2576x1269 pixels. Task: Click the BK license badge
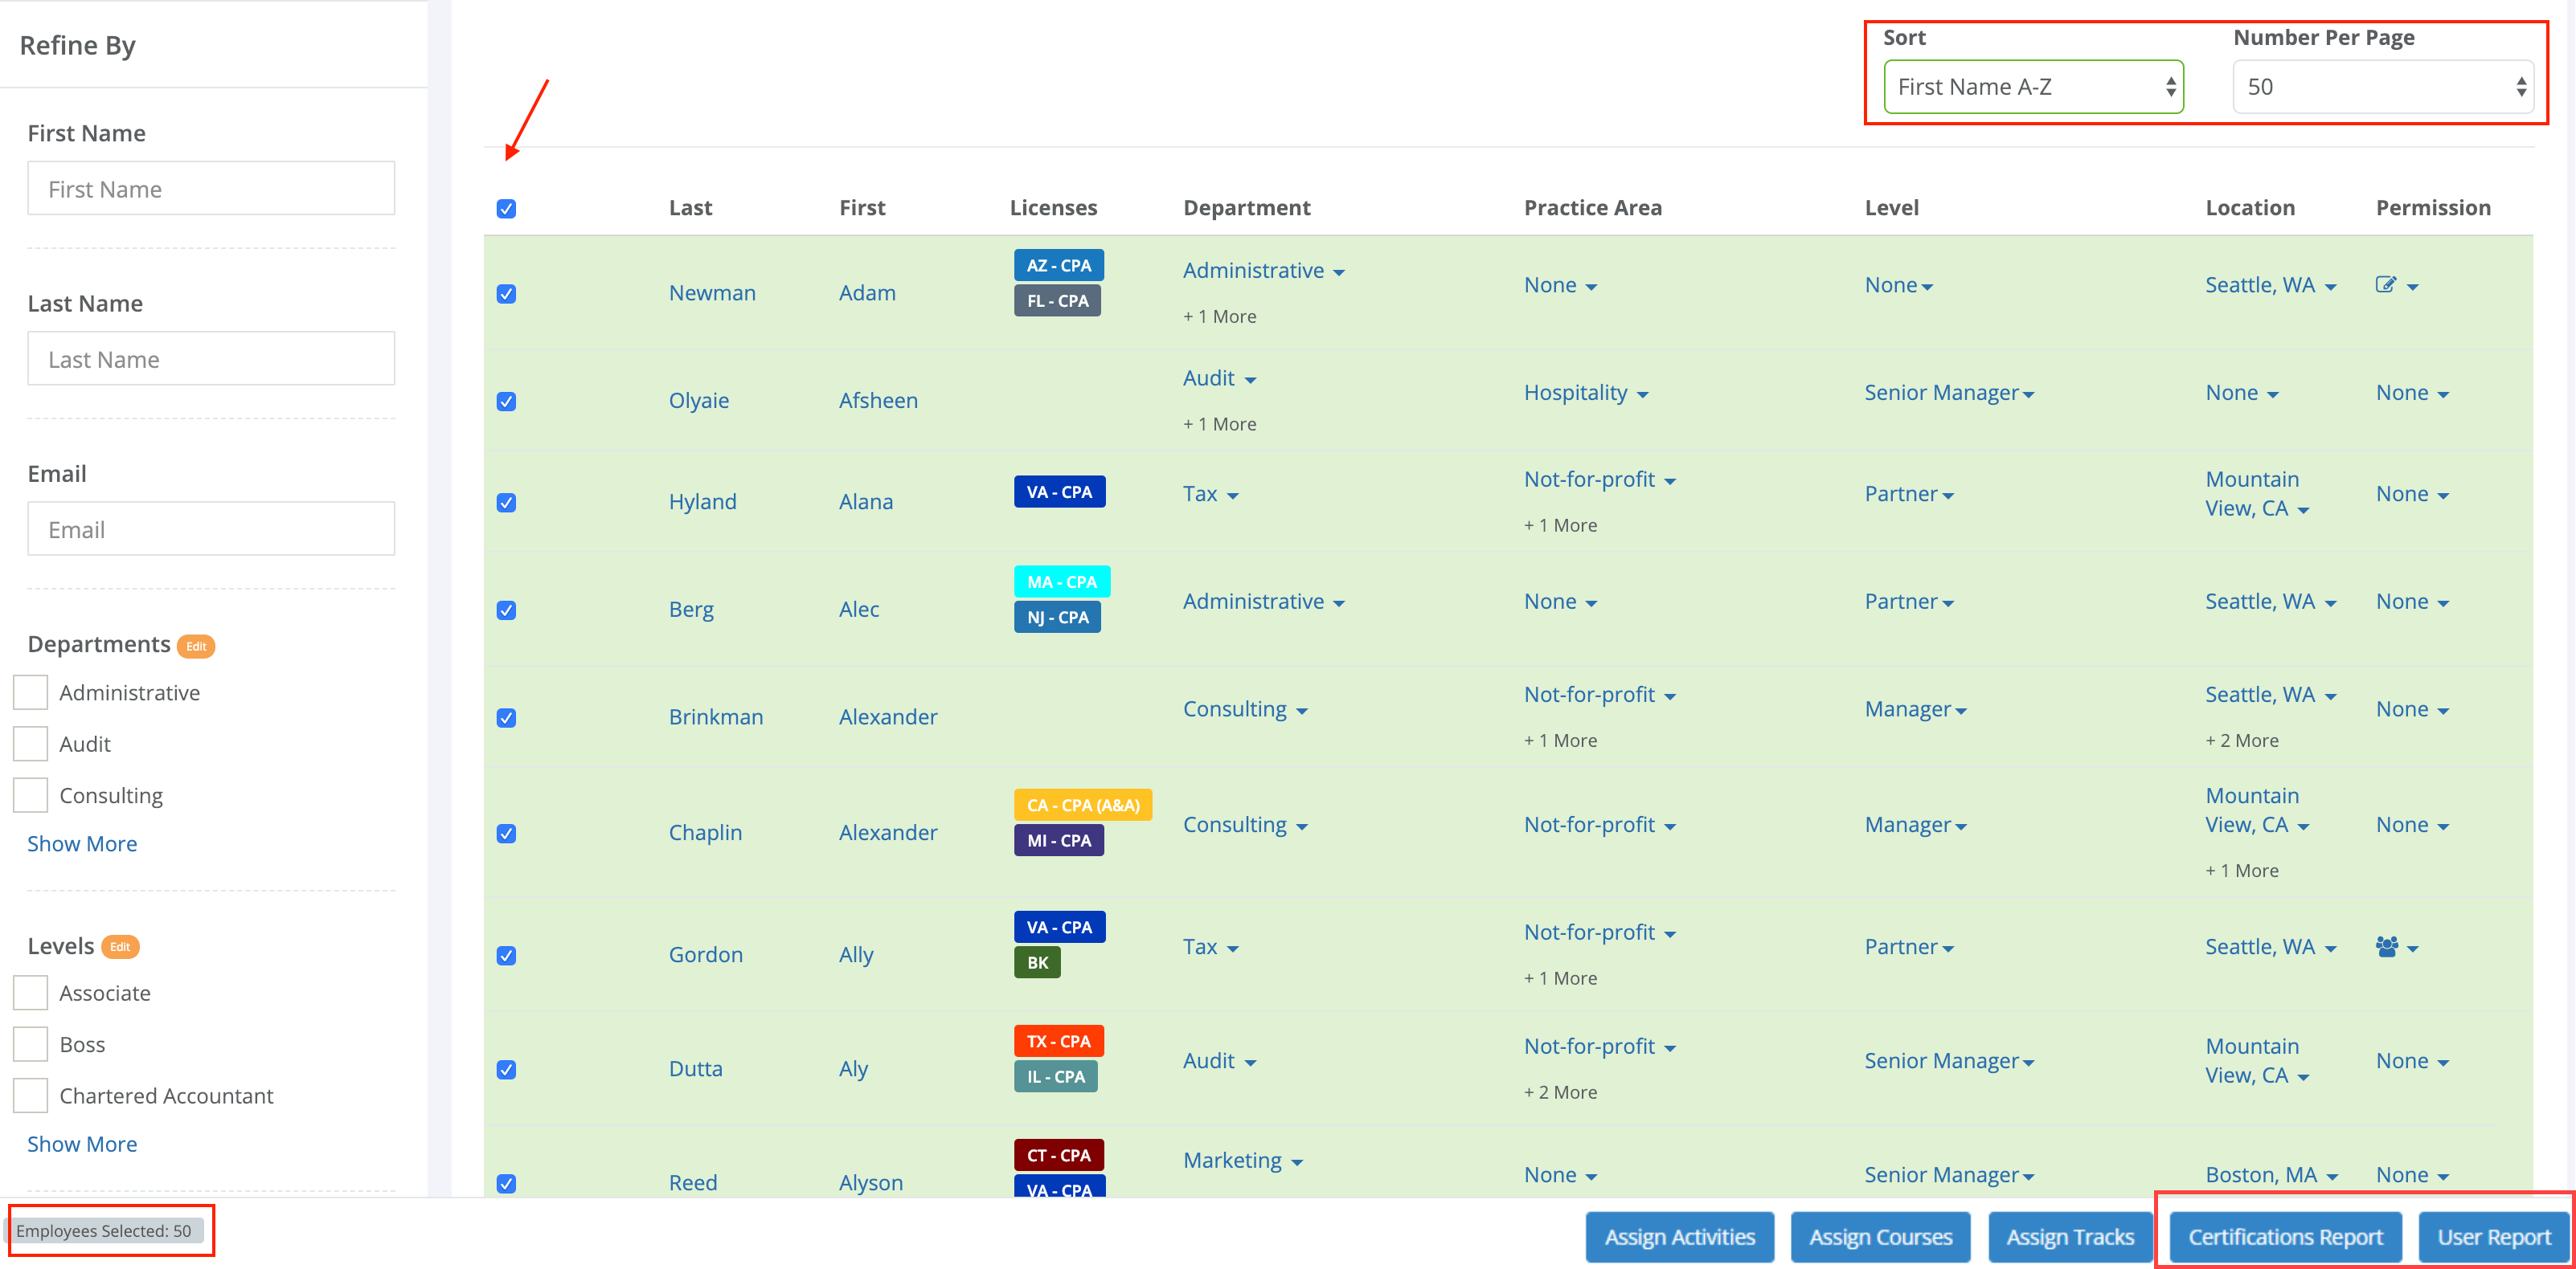[1037, 962]
